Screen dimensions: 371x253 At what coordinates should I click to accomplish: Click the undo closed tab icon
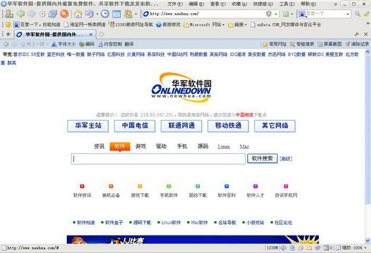(x=89, y=14)
